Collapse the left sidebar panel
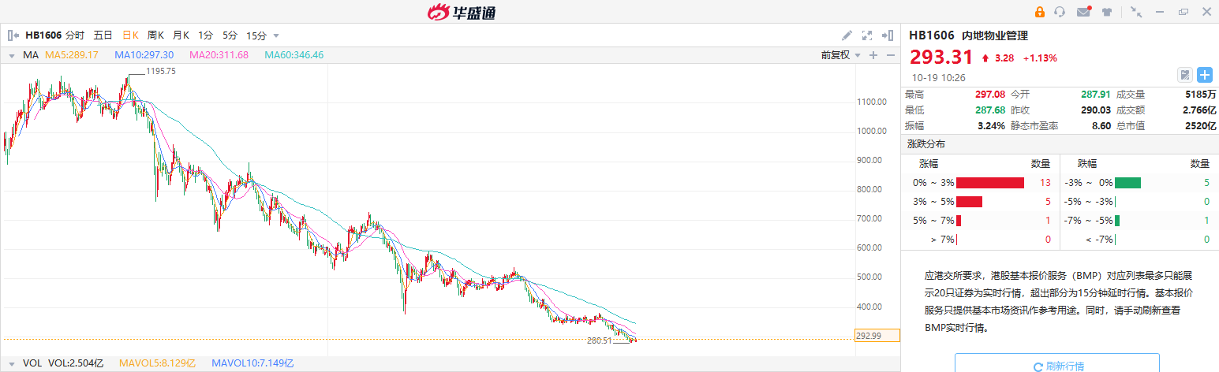This screenshot has width=1219, height=372. click(13, 35)
